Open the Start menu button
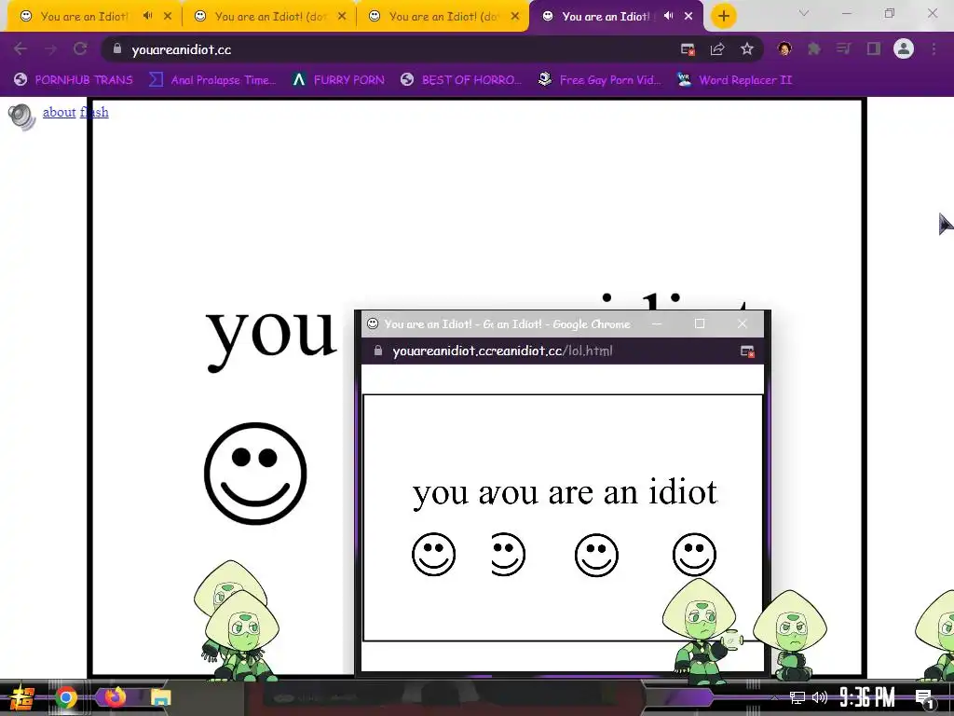954x716 pixels. click(x=22, y=697)
